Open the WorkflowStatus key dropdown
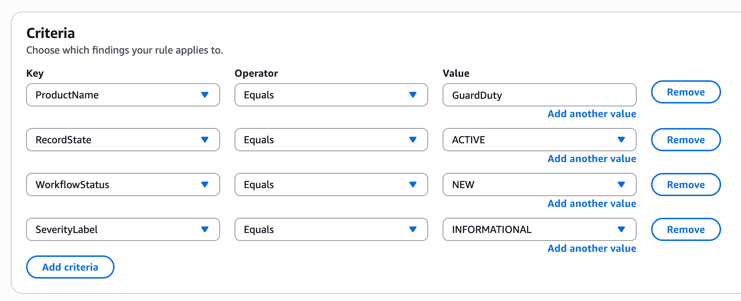Viewport: 741px width, 301px height. pyautogui.click(x=123, y=185)
